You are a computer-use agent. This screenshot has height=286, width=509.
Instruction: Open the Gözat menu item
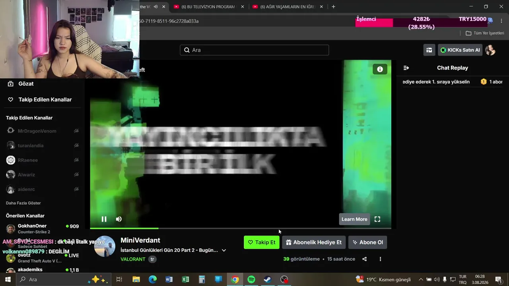pyautogui.click(x=26, y=84)
